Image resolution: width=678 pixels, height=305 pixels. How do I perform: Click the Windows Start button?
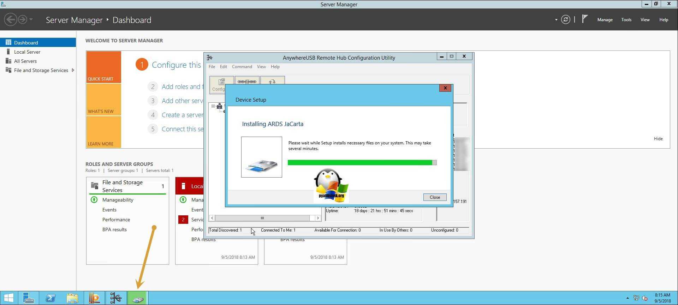click(9, 298)
